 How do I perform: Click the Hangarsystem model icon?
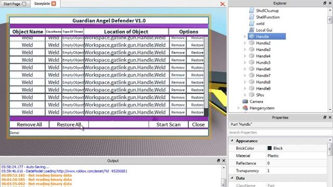pyautogui.click(x=245, y=108)
